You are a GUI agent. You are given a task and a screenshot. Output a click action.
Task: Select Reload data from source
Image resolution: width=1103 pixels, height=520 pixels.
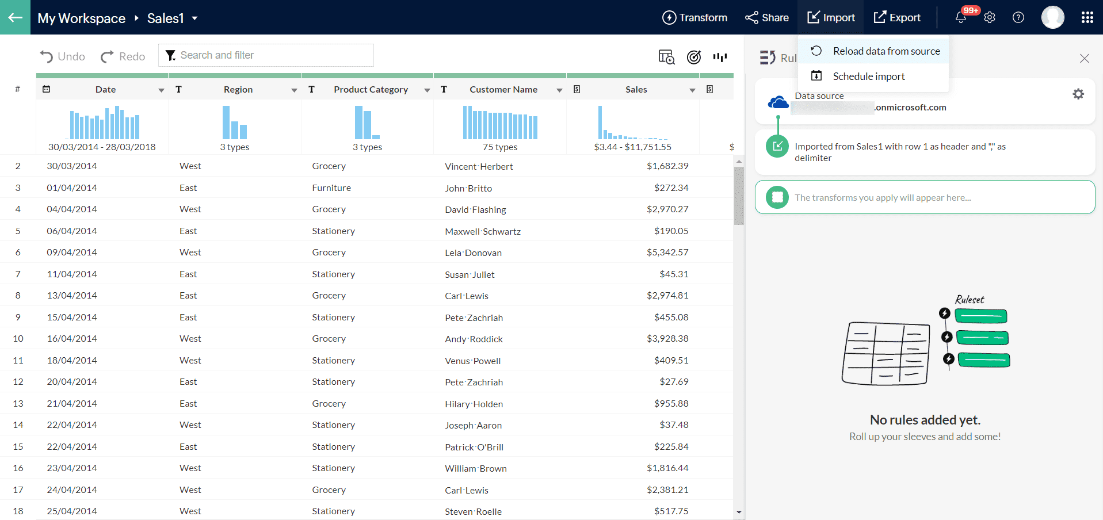pos(886,51)
